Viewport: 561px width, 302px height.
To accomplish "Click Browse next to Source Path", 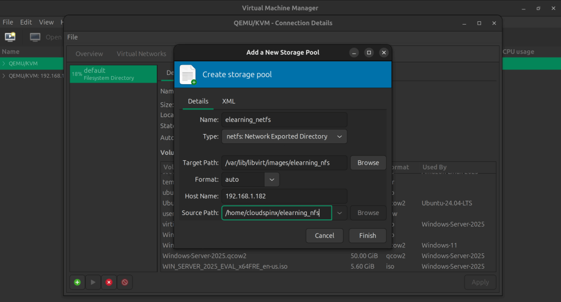I will [x=368, y=213].
